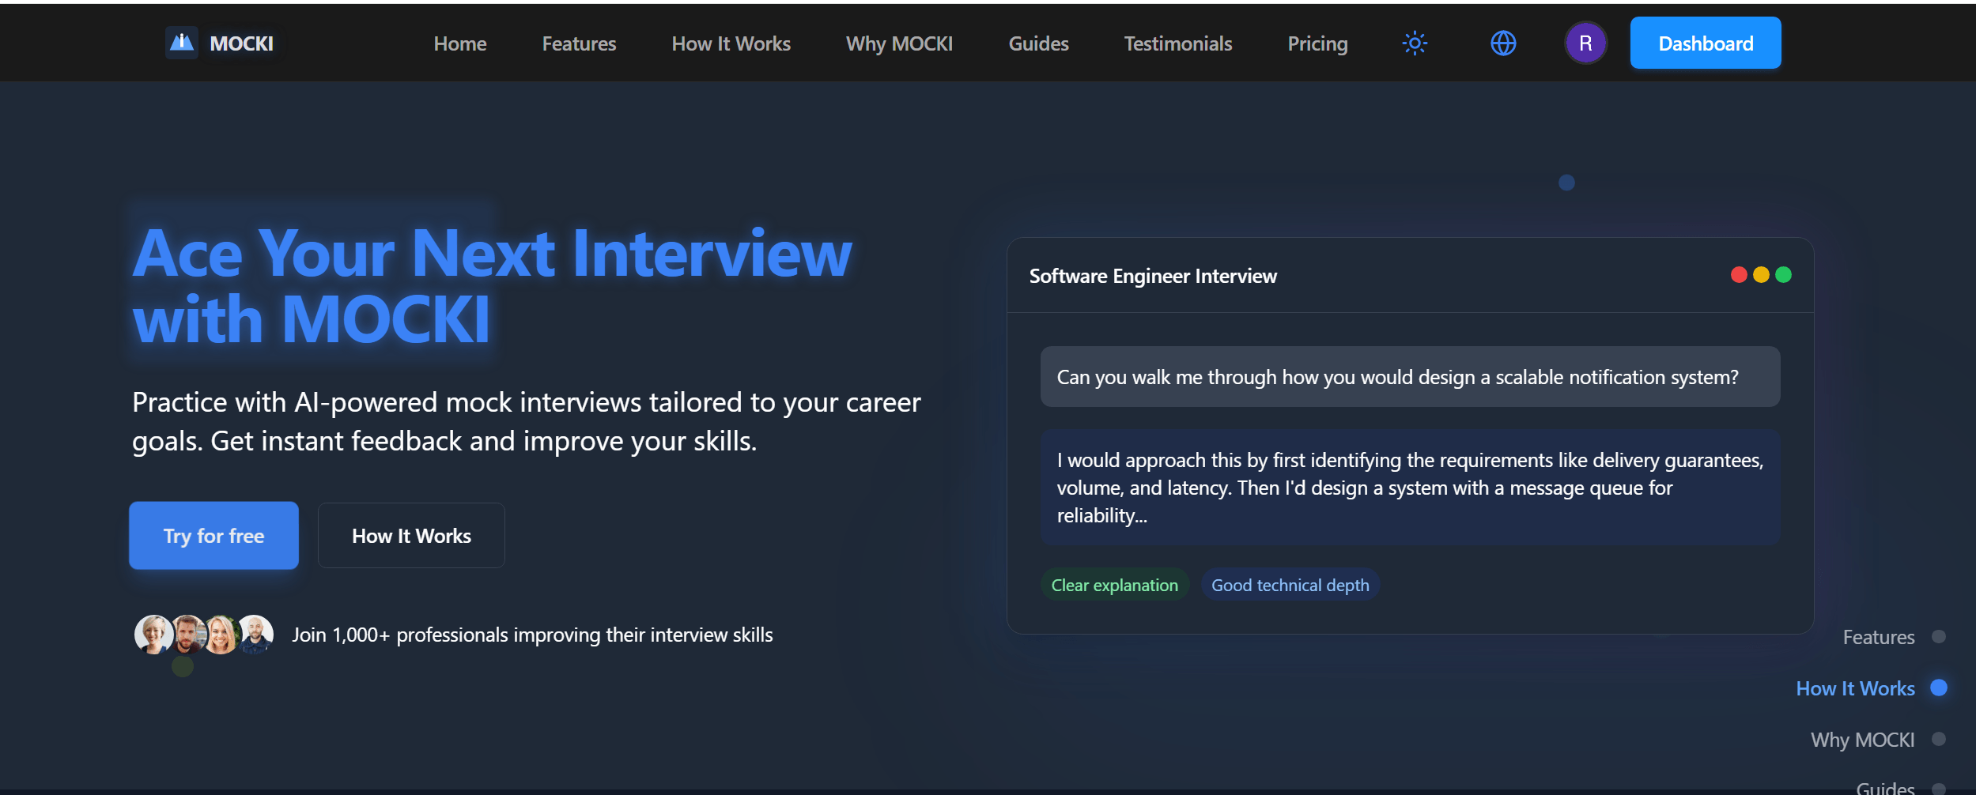The height and width of the screenshot is (795, 1976).
Task: Select Why MOCKI side navigation dot
Action: pos(1938,740)
